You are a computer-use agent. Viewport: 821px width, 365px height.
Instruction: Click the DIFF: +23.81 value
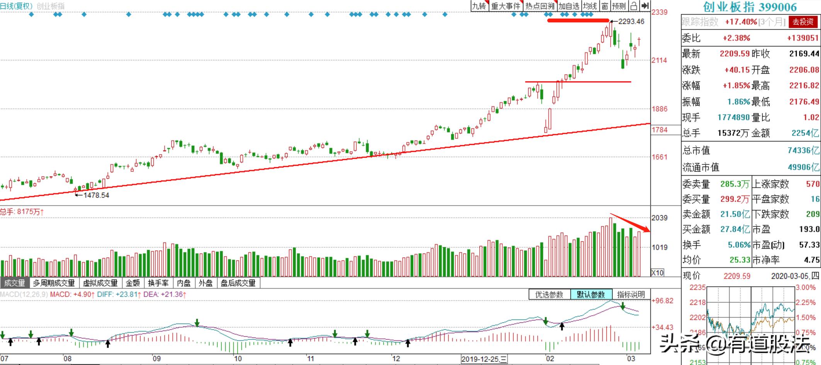point(119,294)
